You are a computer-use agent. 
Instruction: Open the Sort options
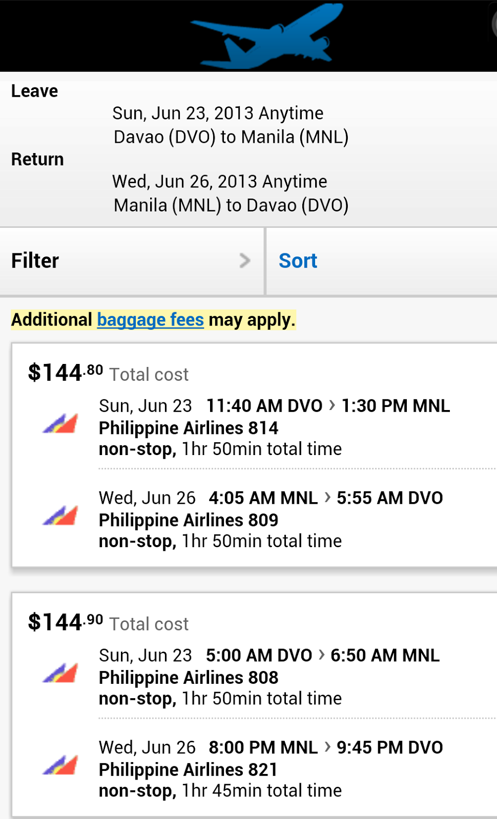tap(298, 261)
